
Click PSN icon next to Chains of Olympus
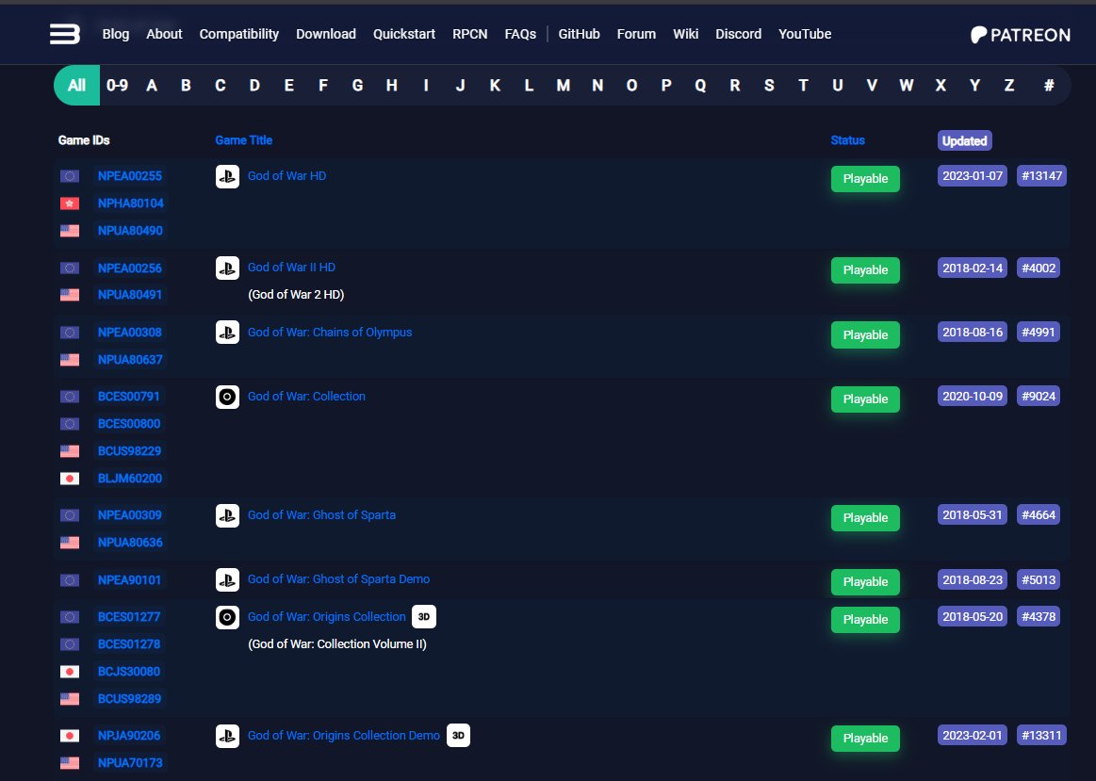point(227,333)
